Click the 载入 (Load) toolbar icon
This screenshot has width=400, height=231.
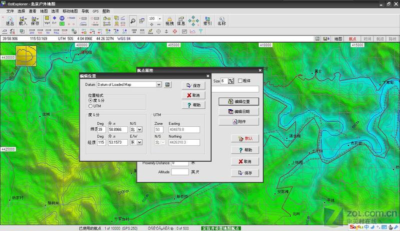[22, 21]
